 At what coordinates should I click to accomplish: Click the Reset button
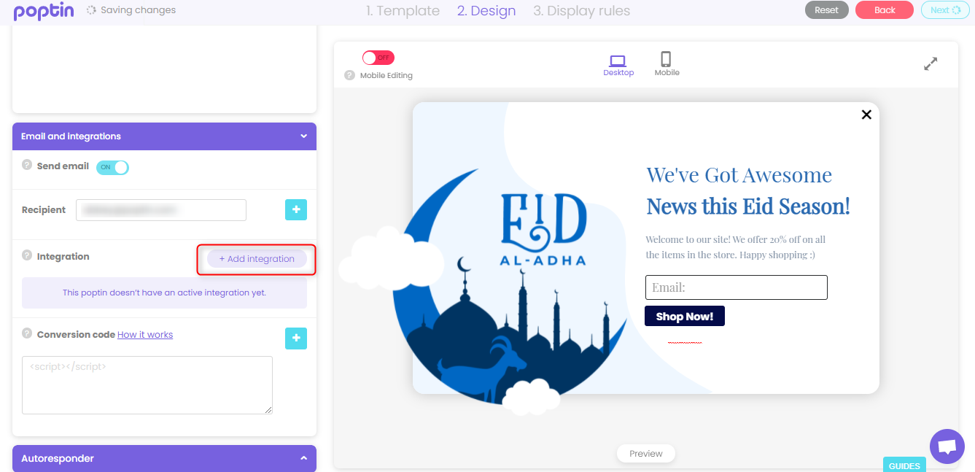(x=826, y=10)
